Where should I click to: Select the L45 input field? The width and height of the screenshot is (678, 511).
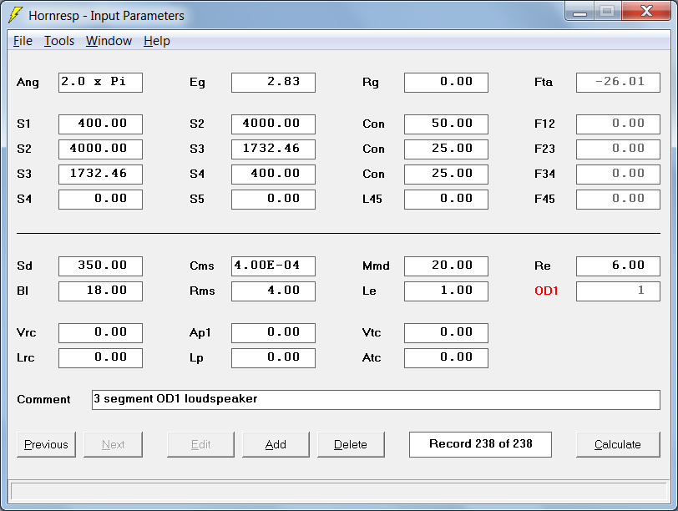446,200
